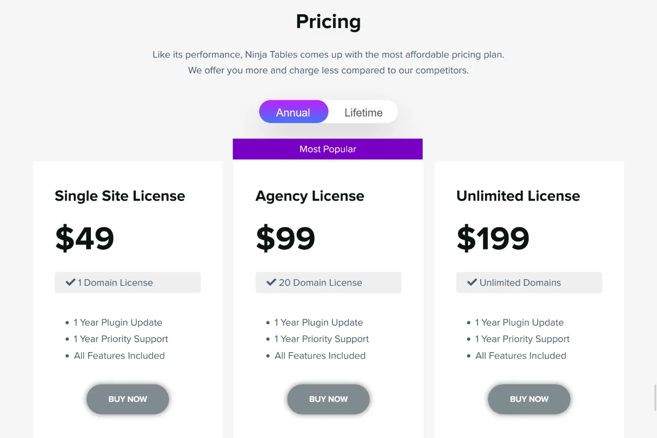Select the Unlimited License heading
This screenshot has width=657, height=438.
tap(518, 196)
